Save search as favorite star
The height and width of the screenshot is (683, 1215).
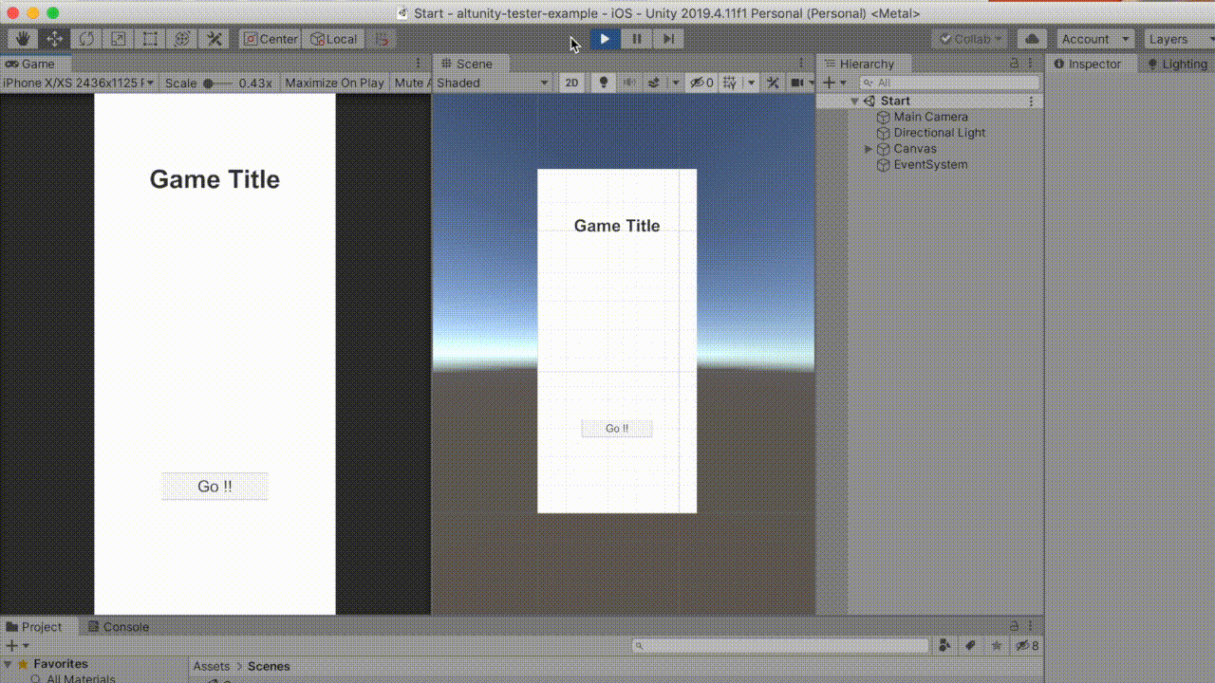pos(997,645)
